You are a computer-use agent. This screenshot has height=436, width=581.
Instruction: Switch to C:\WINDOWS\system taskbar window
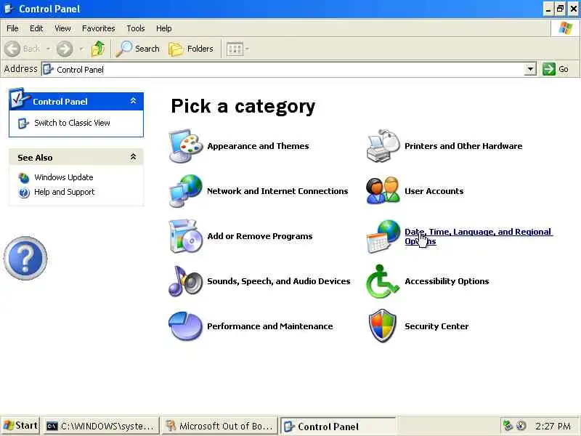point(100,426)
